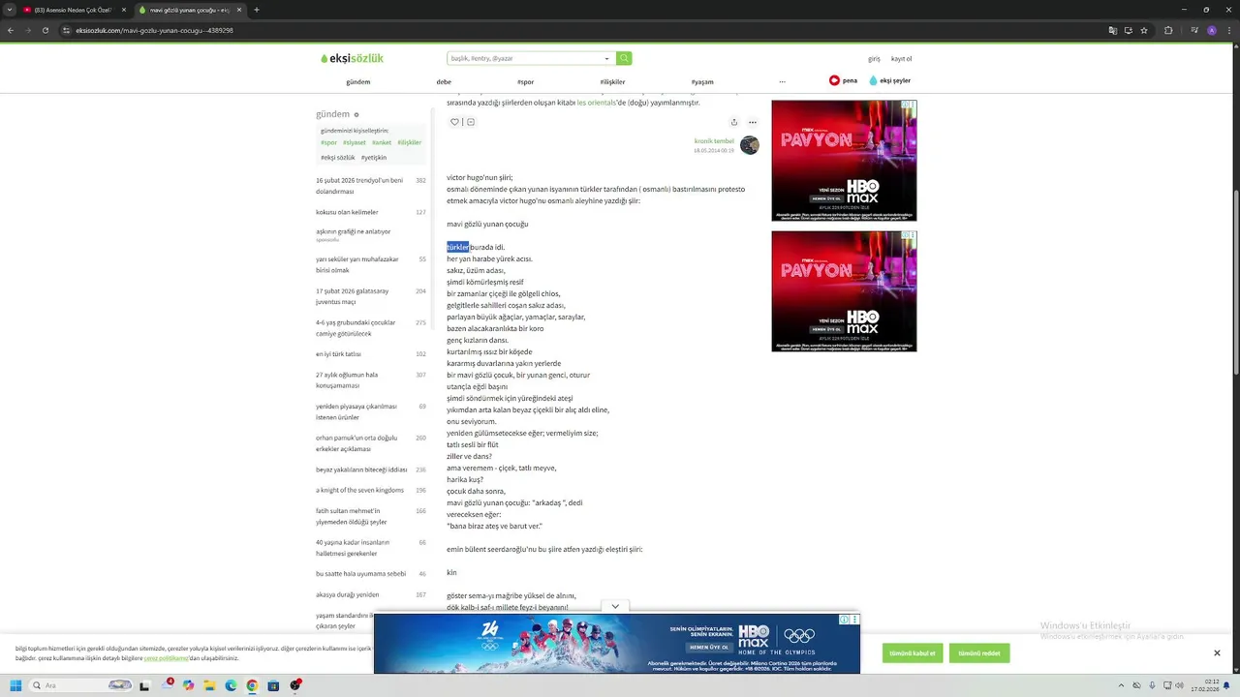Open the giriş login link
The image size is (1240, 697).
(874, 59)
